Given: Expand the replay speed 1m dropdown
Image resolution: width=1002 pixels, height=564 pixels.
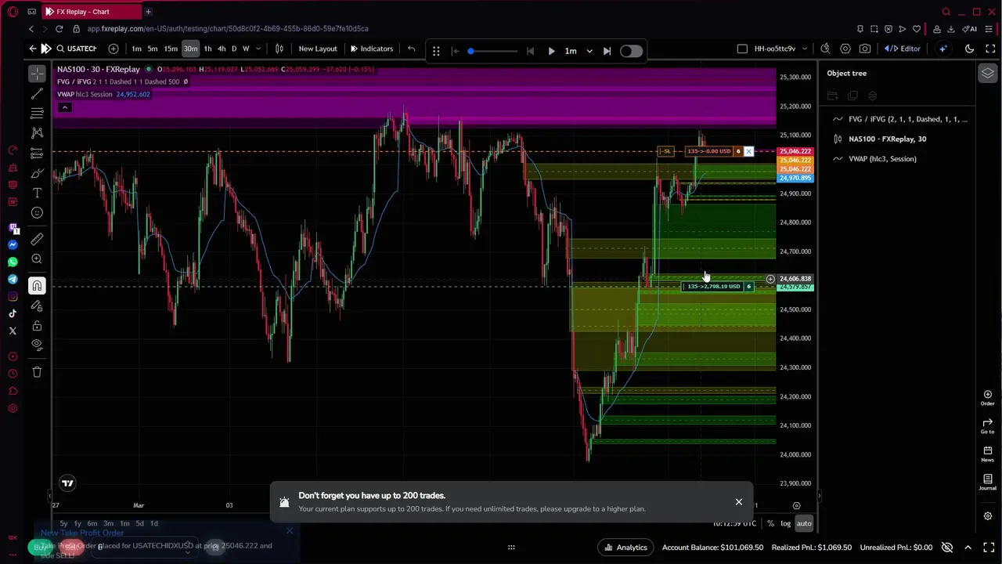Looking at the screenshot, I should click(589, 51).
